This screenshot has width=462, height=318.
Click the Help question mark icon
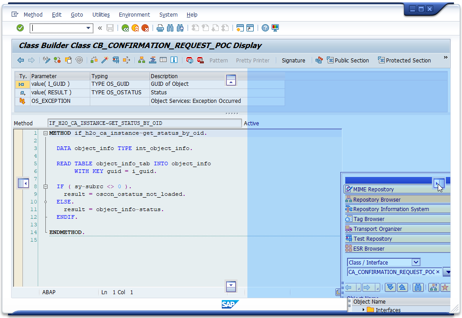[x=265, y=28]
